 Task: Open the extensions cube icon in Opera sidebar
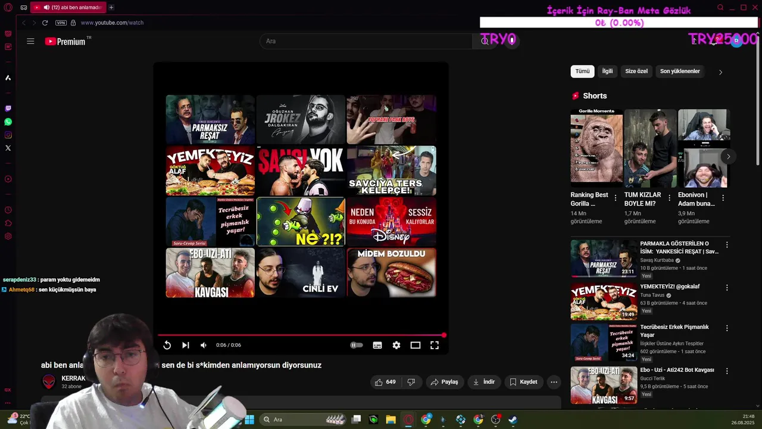pos(8,223)
